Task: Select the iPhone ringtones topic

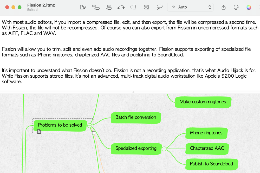Action: pos(206,133)
